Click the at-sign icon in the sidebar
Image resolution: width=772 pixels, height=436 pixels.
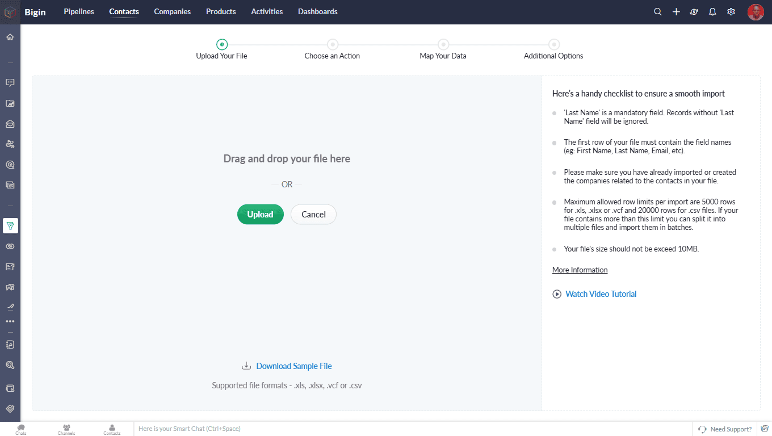[10, 165]
